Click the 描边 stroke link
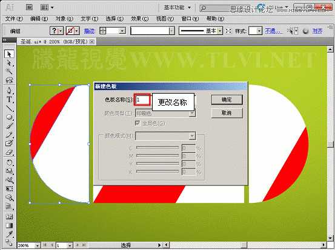This screenshot has height=250, width=335. 90,31
